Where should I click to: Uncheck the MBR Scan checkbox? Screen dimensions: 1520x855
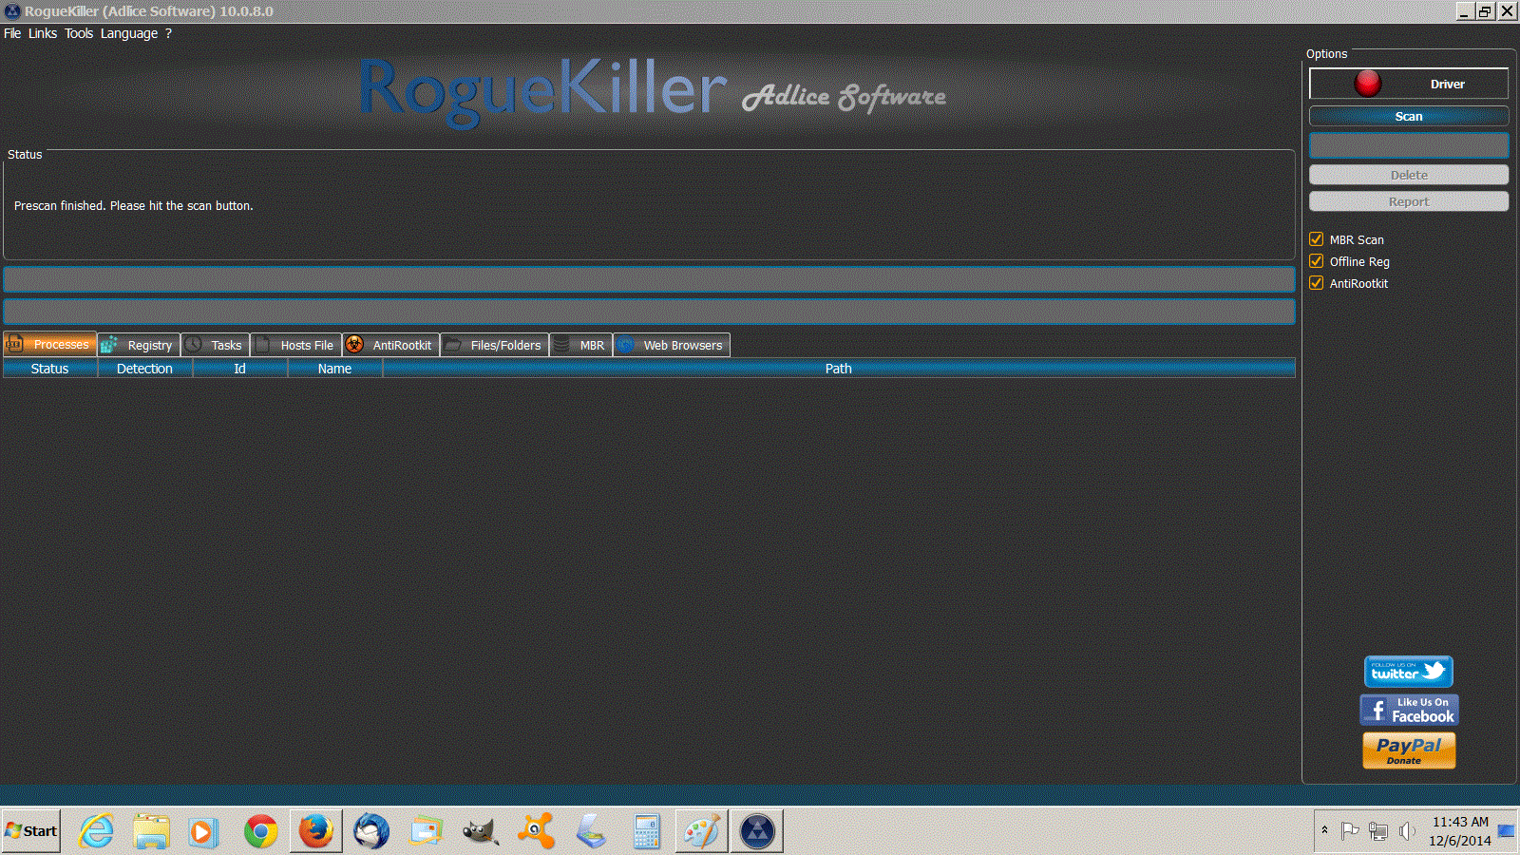1317,239
